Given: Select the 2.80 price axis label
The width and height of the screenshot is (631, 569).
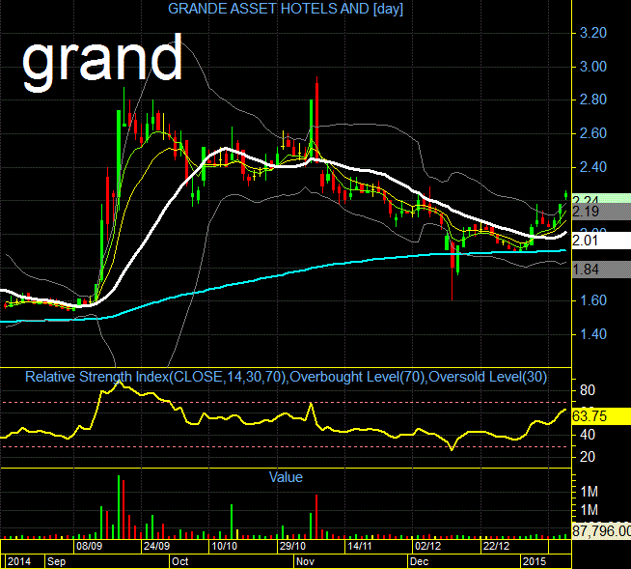Looking at the screenshot, I should 592,100.
